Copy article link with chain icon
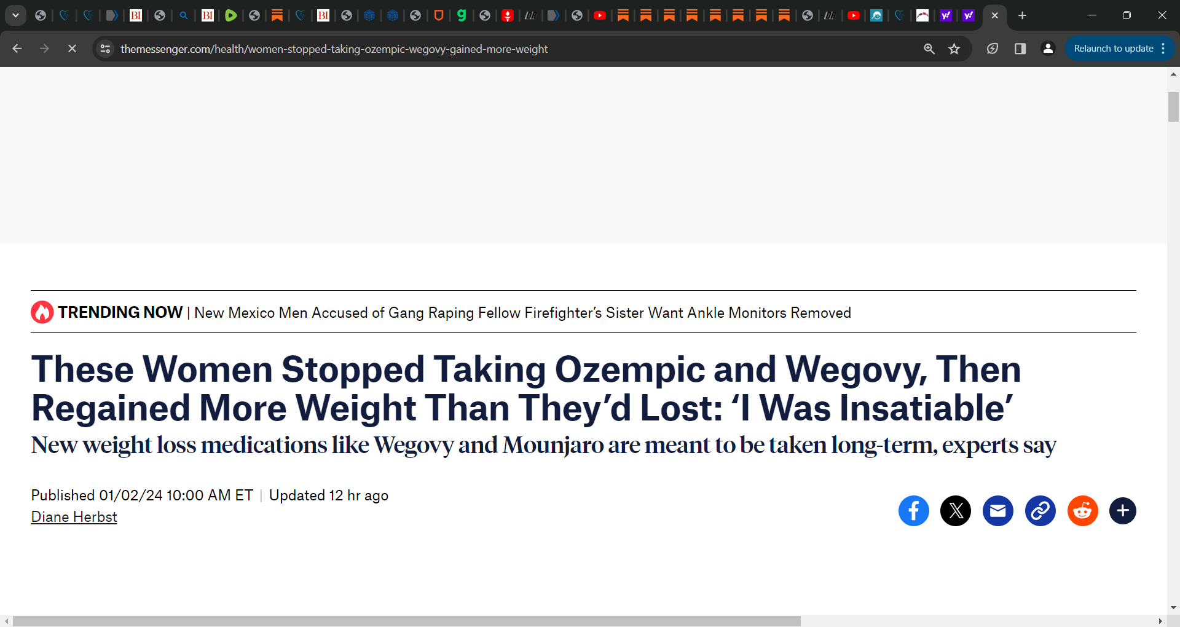 [1040, 511]
